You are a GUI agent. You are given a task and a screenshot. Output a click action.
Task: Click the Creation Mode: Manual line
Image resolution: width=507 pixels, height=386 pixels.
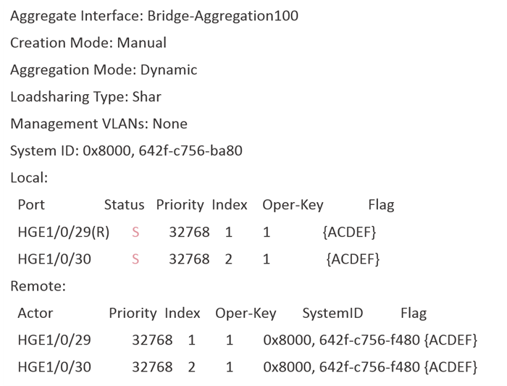[x=88, y=43]
